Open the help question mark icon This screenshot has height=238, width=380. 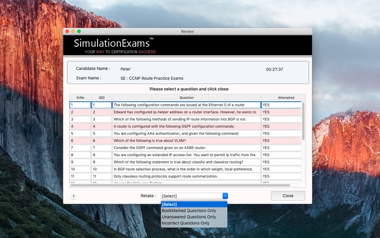tap(74, 197)
